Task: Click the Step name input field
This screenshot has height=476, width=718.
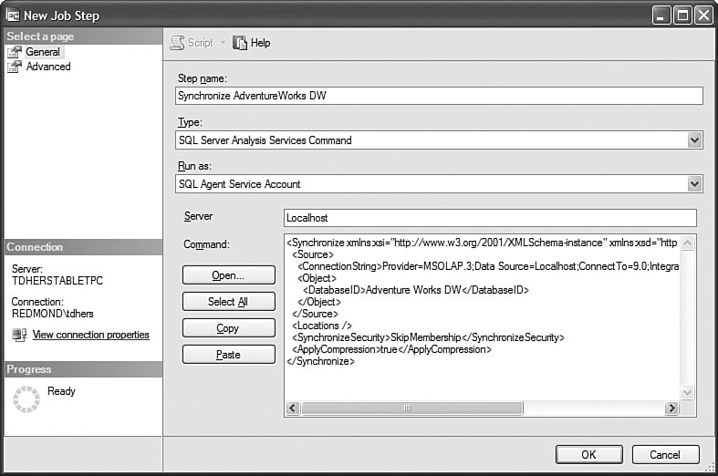Action: click(439, 96)
